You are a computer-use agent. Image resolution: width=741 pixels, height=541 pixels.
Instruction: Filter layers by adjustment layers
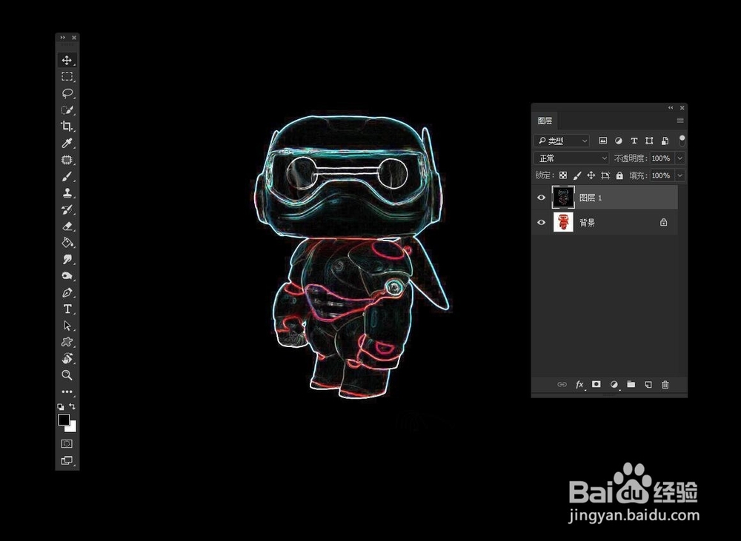[618, 141]
